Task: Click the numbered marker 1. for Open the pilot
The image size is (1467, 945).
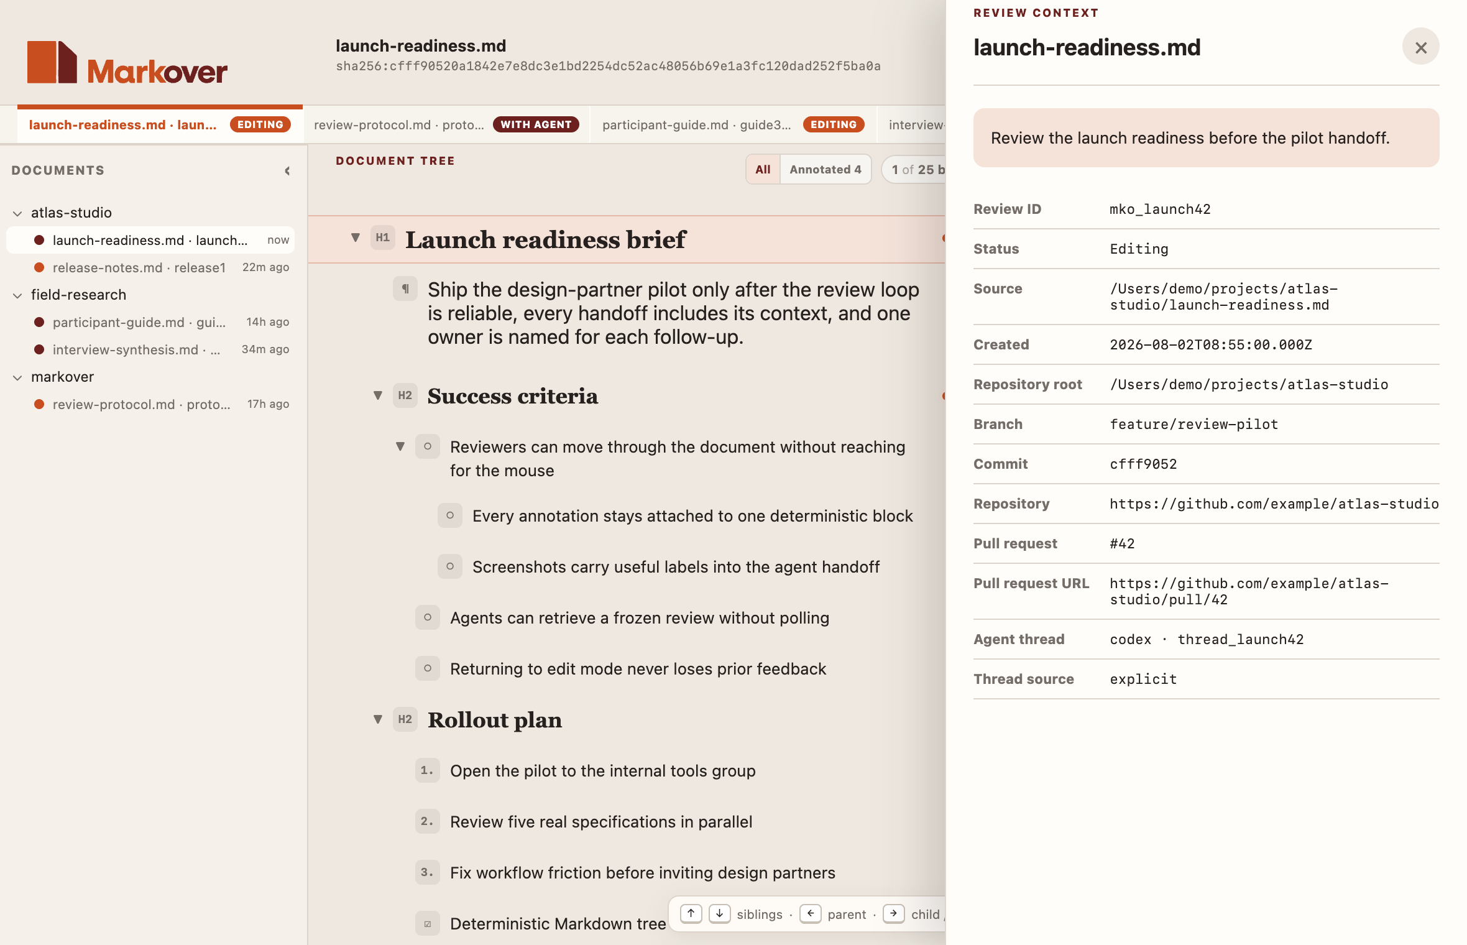Action: (428, 770)
